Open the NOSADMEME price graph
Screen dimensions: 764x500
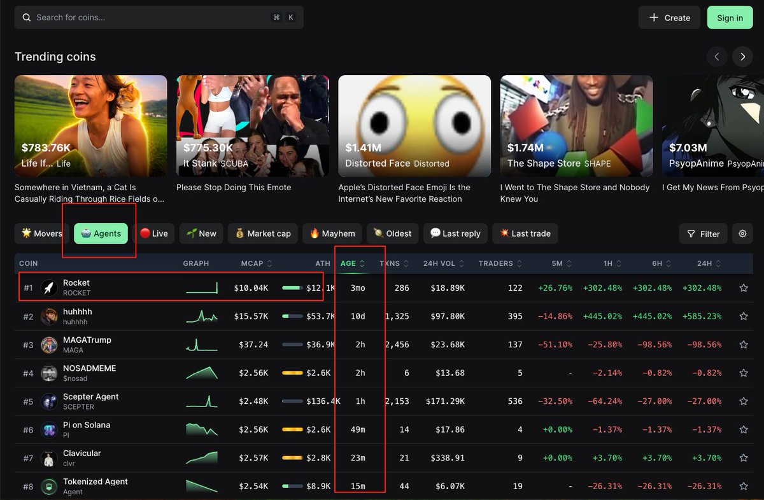click(x=202, y=373)
